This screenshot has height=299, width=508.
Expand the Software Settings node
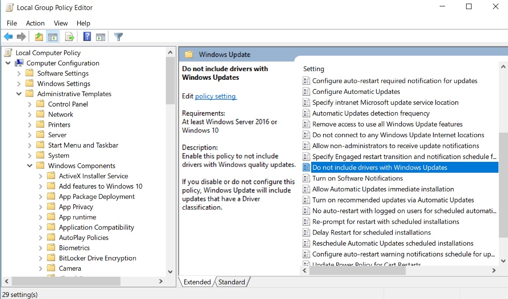(x=19, y=73)
